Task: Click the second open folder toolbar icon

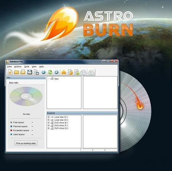Action: point(23,72)
